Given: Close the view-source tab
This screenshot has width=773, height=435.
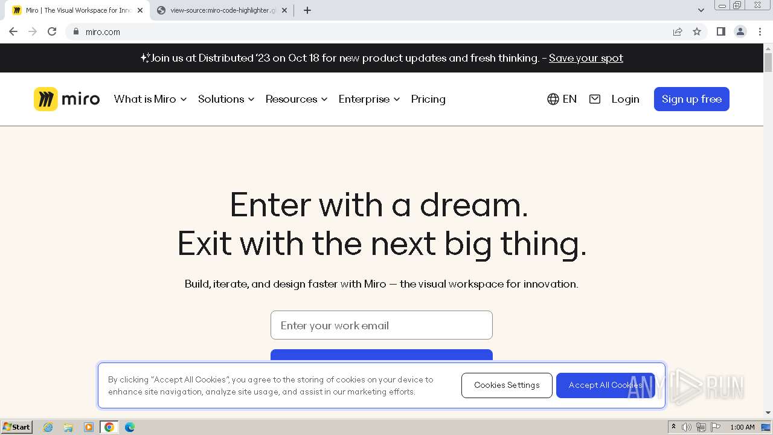Looking at the screenshot, I should tap(284, 10).
